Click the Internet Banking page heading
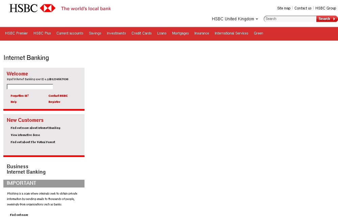338x221 pixels. (x=26, y=58)
